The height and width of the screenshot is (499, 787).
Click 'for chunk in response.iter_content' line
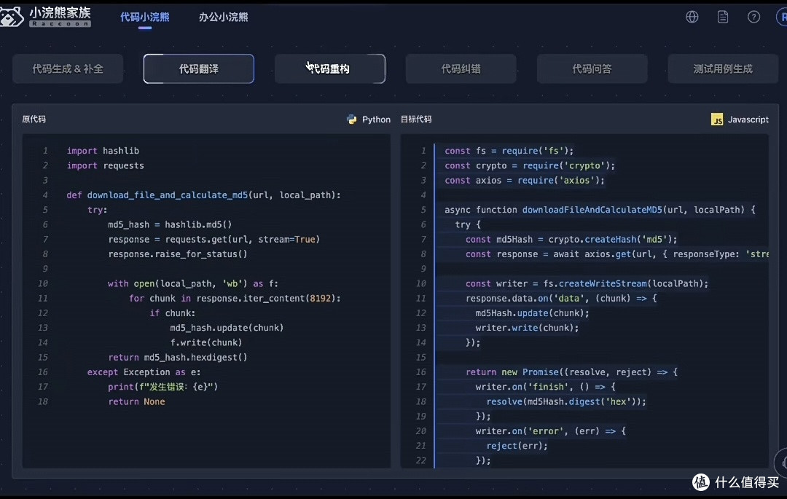point(235,299)
